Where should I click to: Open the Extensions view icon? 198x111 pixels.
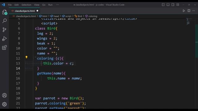(x=4, y=47)
